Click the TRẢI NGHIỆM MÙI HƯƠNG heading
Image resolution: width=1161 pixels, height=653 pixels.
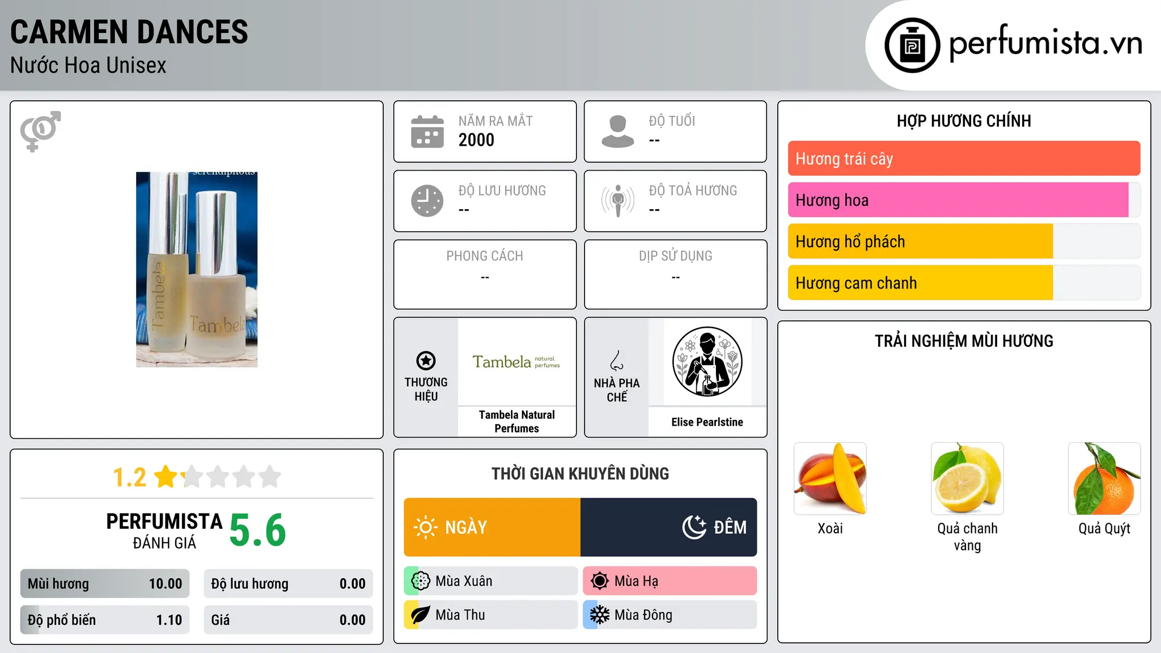click(x=964, y=341)
